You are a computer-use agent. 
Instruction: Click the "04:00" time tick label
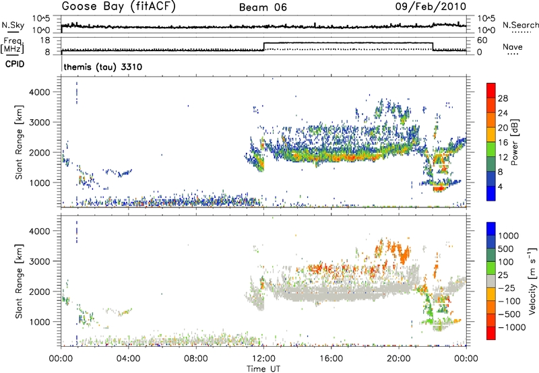click(x=128, y=359)
